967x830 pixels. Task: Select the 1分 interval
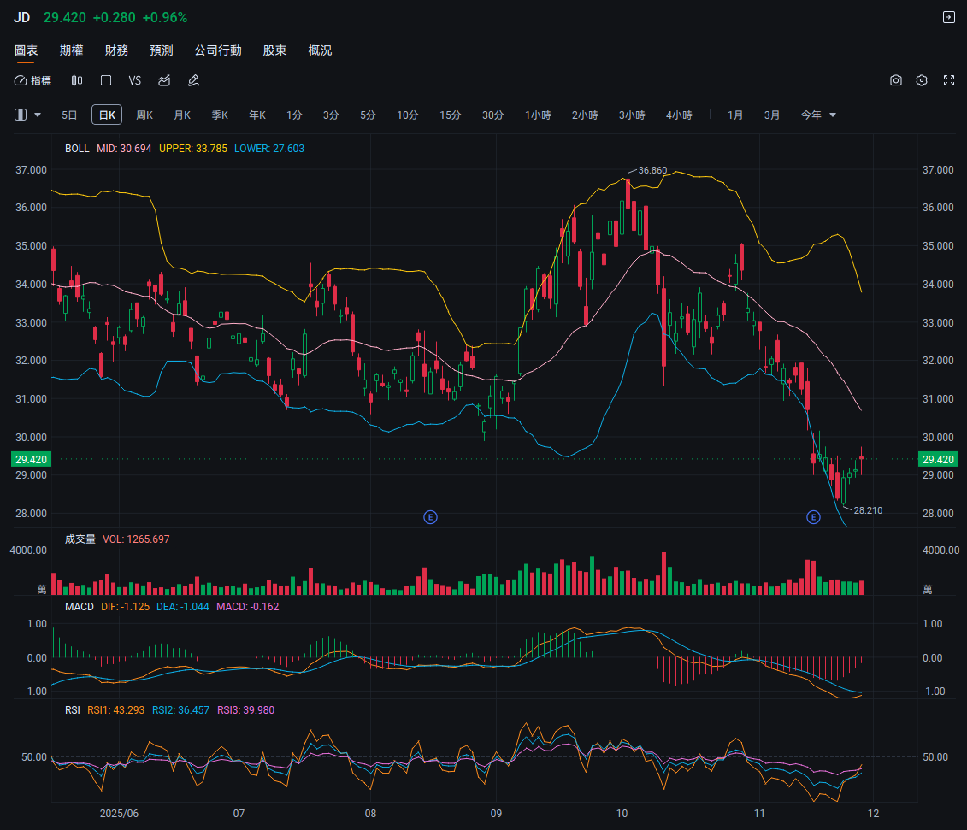click(294, 115)
